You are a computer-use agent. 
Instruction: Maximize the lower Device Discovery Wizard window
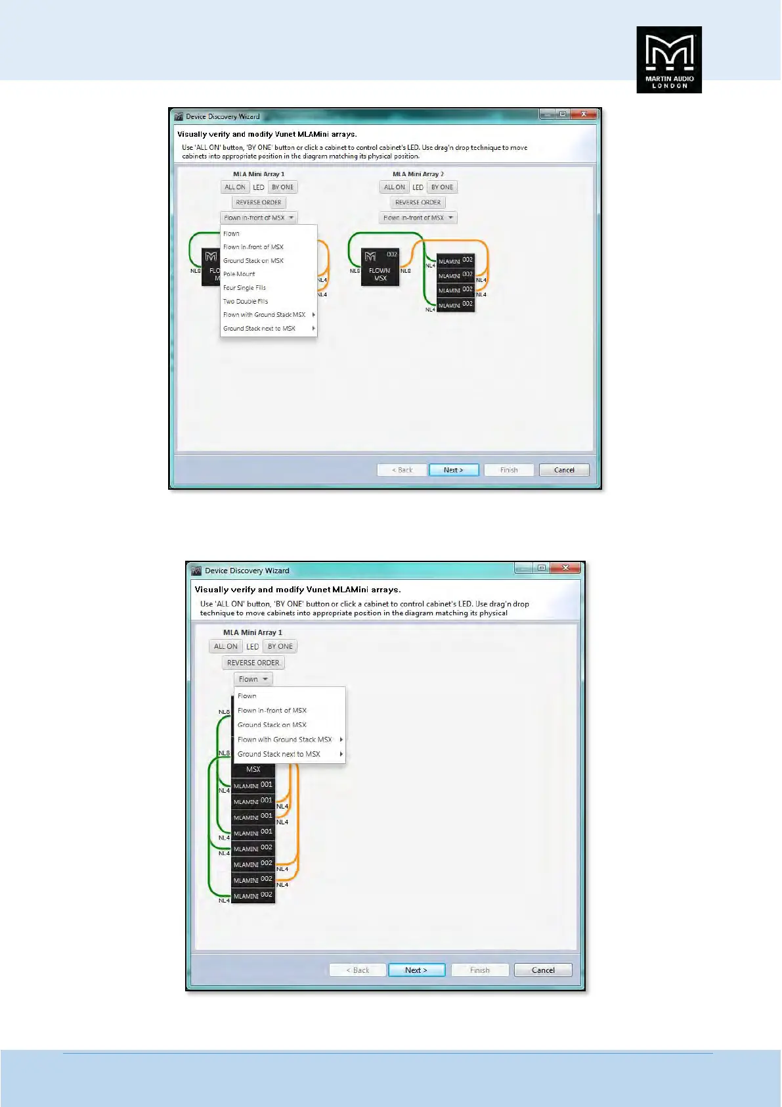(x=541, y=568)
